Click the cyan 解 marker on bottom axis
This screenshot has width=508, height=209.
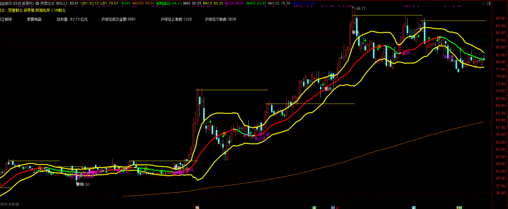coord(414,207)
